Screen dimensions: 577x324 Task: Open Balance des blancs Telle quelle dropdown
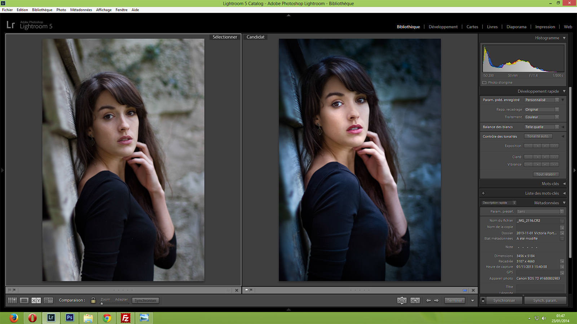542,127
